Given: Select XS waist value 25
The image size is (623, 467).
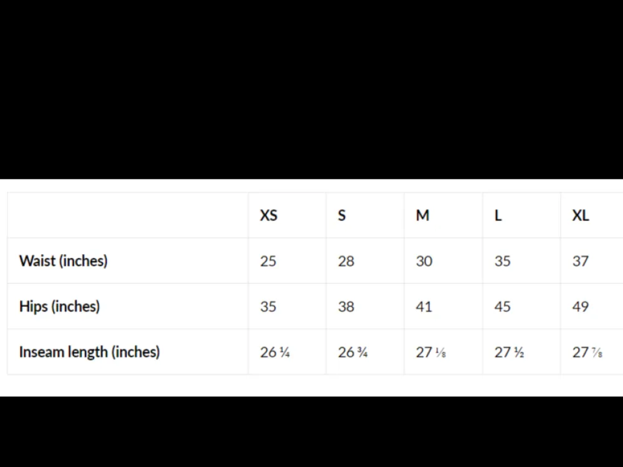Looking at the screenshot, I should tap(268, 262).
